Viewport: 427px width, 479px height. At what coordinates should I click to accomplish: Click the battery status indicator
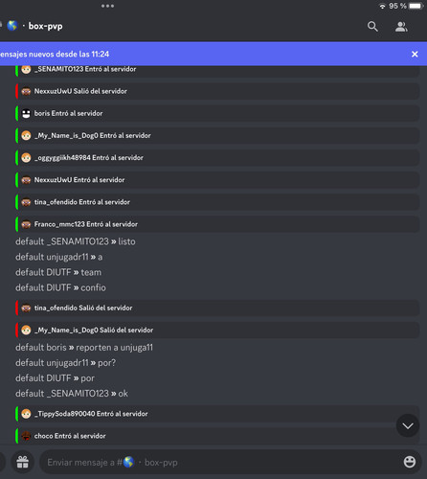[416, 6]
